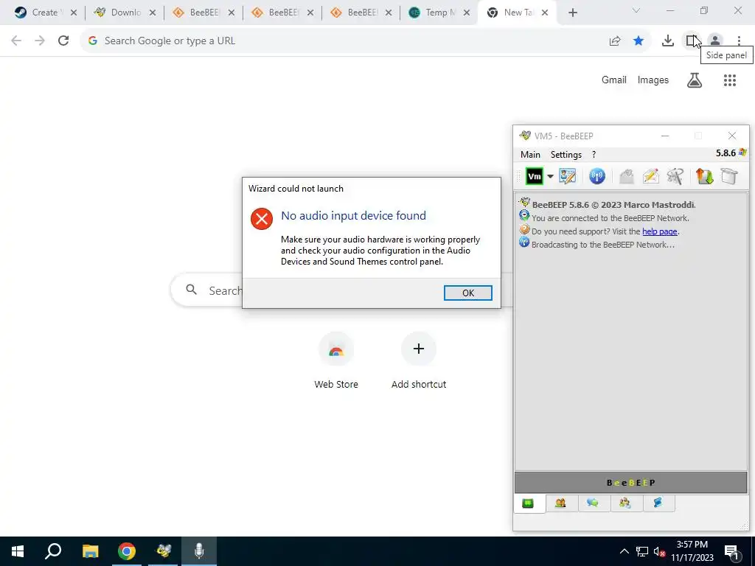The width and height of the screenshot is (755, 566).
Task: Open the edit profile icon in BeeBEEP toolbar
Action: [x=567, y=176]
